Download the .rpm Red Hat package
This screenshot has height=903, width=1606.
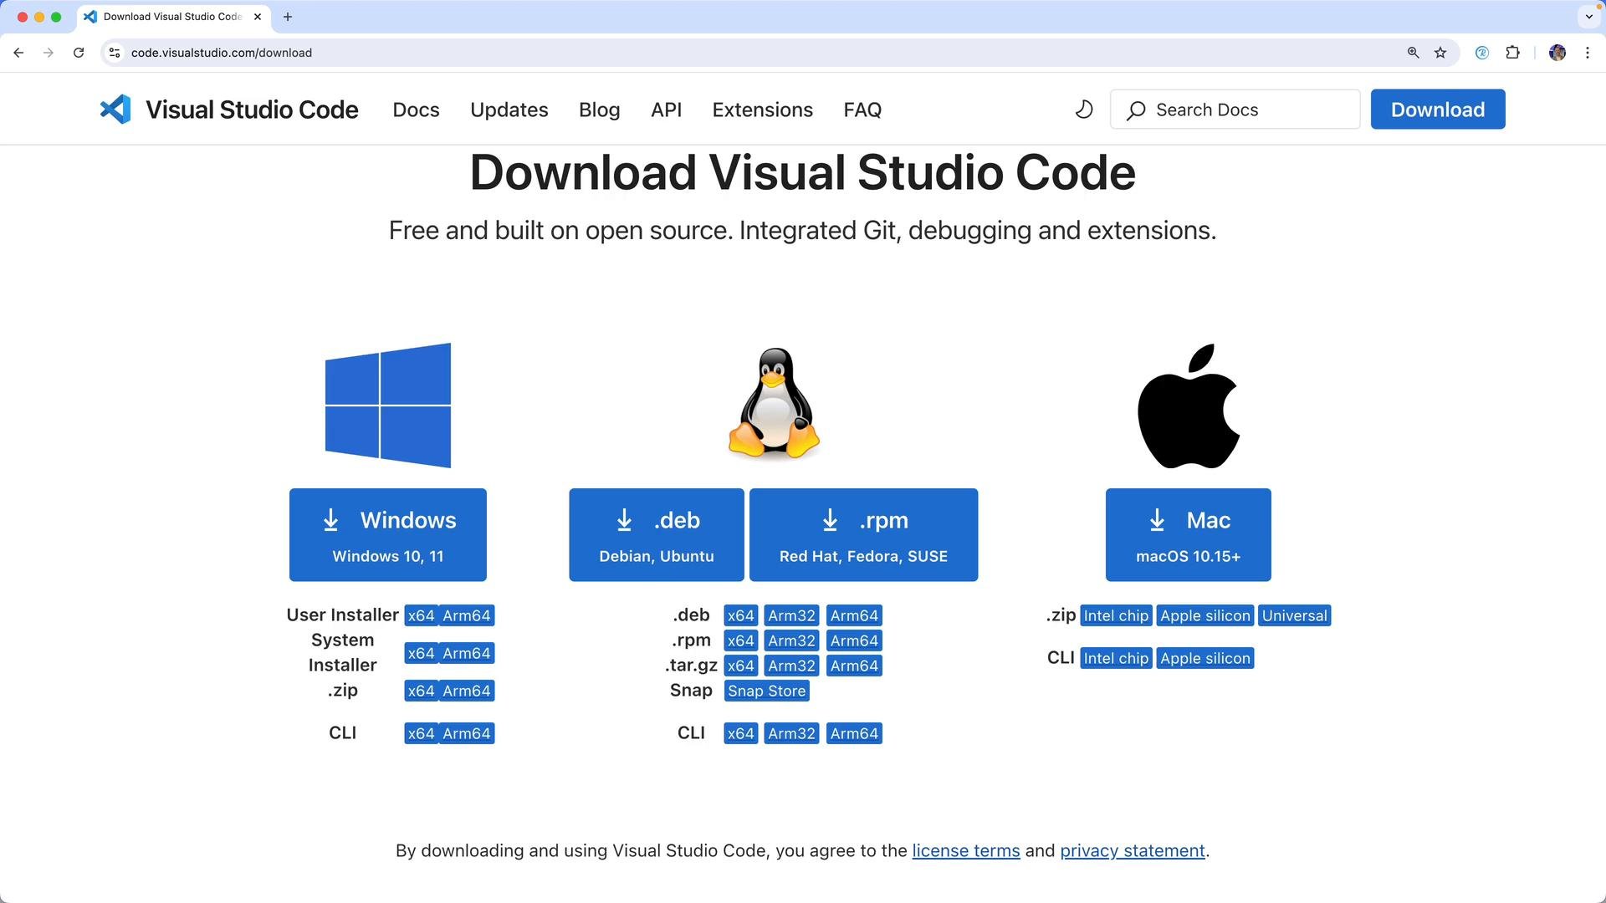(x=864, y=535)
